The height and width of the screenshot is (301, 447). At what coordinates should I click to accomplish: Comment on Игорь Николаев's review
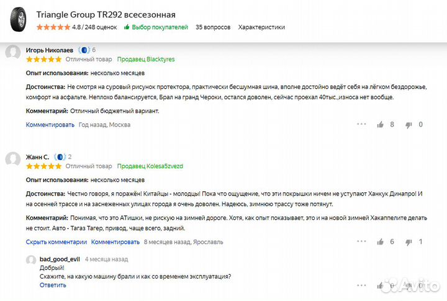50,125
